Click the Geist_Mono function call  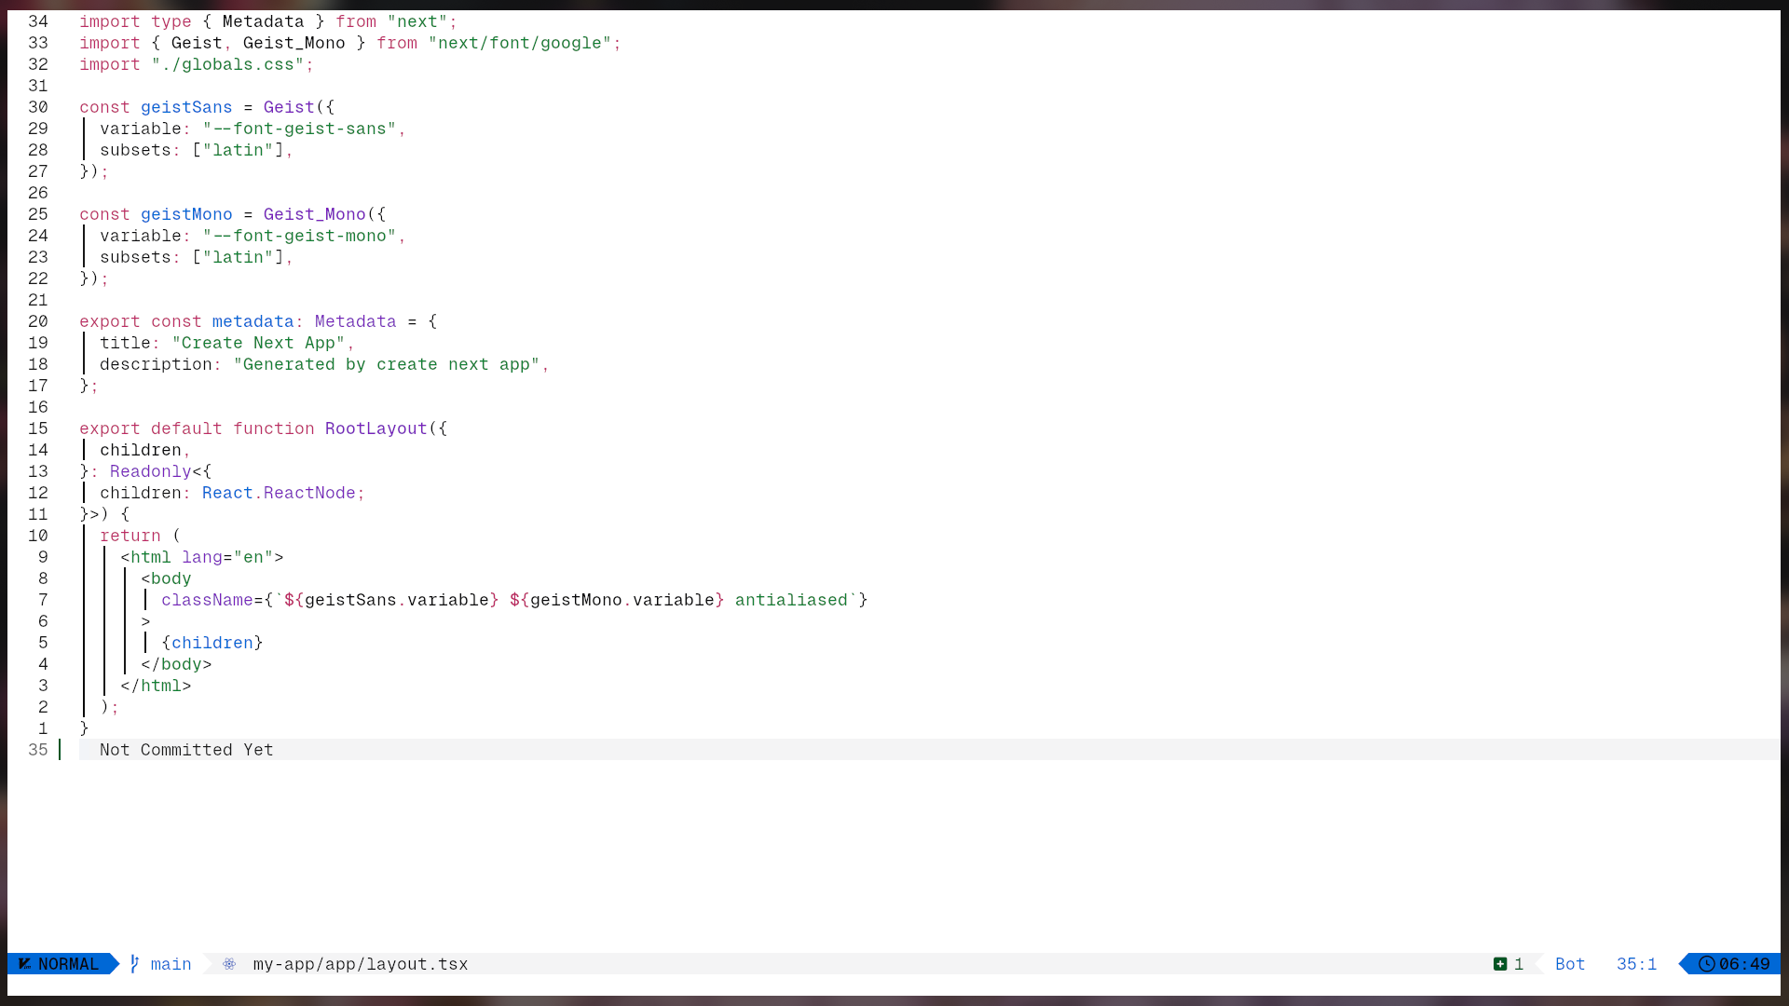(x=314, y=214)
